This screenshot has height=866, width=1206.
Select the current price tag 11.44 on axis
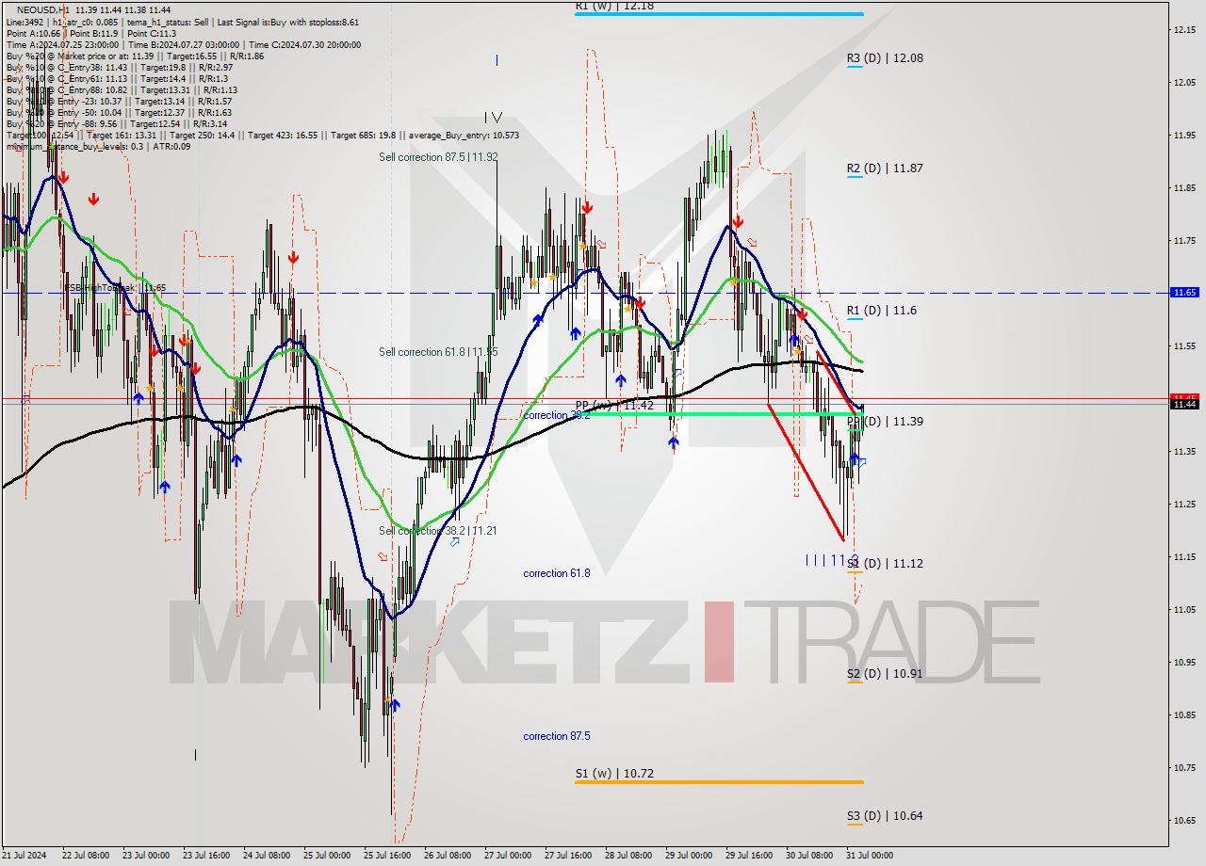(1183, 404)
